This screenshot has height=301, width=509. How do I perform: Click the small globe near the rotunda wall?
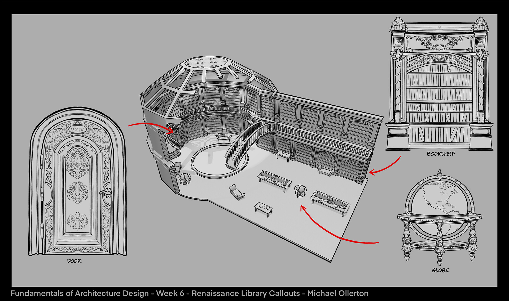(185, 178)
